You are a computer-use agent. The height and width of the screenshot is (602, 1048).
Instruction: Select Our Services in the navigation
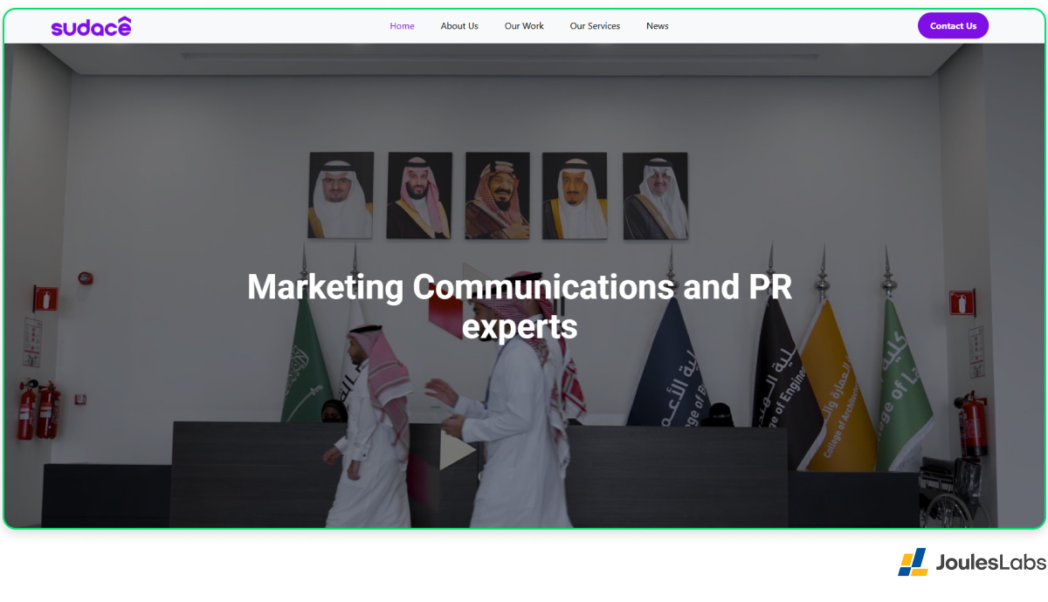point(595,26)
